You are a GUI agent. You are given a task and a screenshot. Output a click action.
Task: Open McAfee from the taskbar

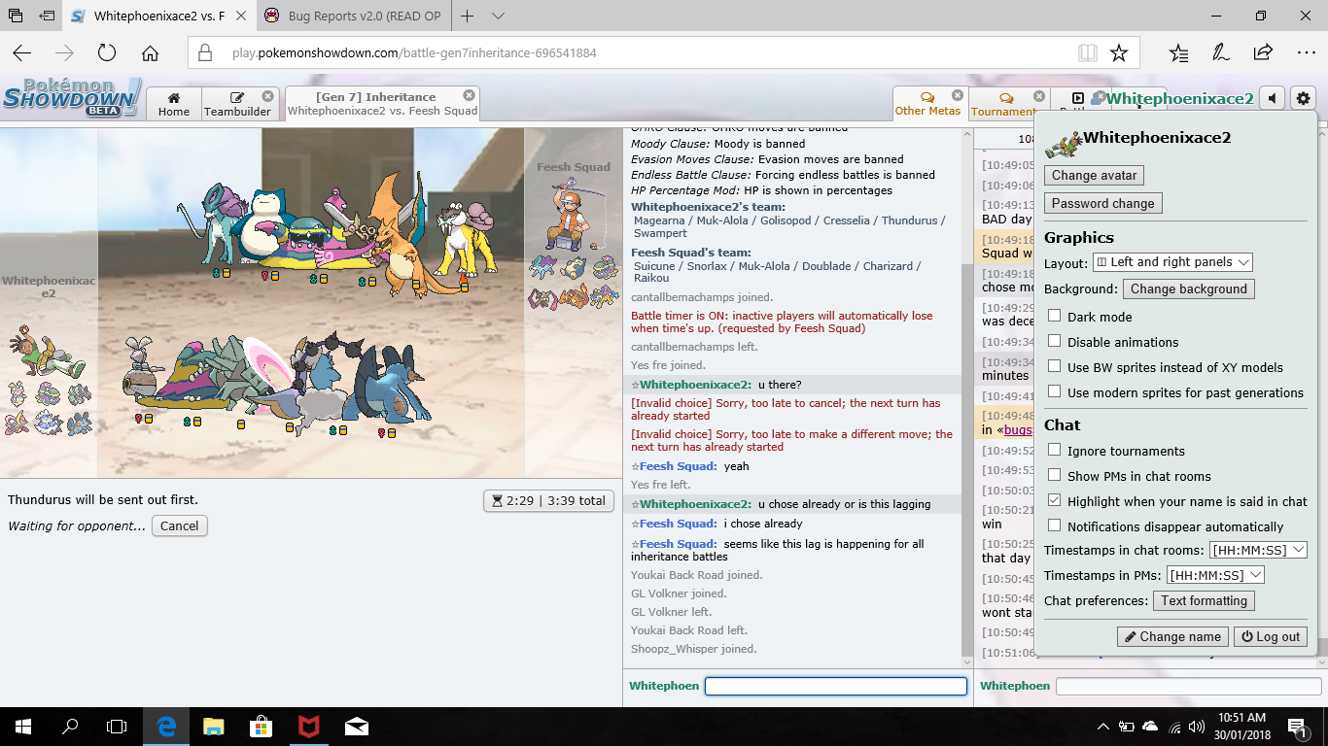[308, 726]
